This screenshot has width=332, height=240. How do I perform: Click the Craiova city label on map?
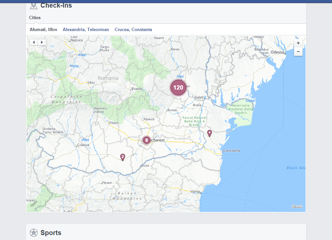tap(83, 145)
